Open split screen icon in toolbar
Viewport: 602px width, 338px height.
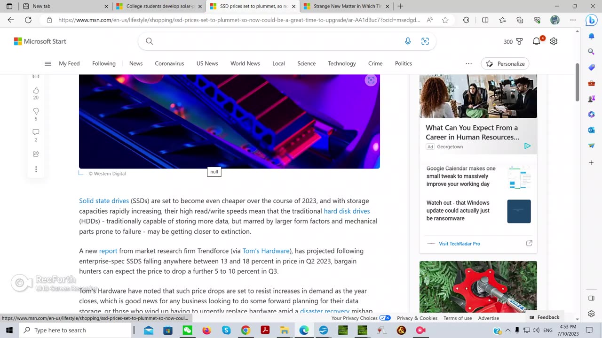point(485,20)
